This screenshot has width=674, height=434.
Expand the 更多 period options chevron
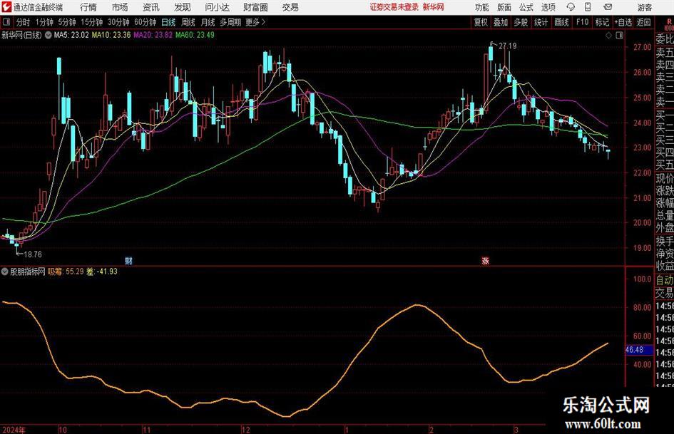263,22
